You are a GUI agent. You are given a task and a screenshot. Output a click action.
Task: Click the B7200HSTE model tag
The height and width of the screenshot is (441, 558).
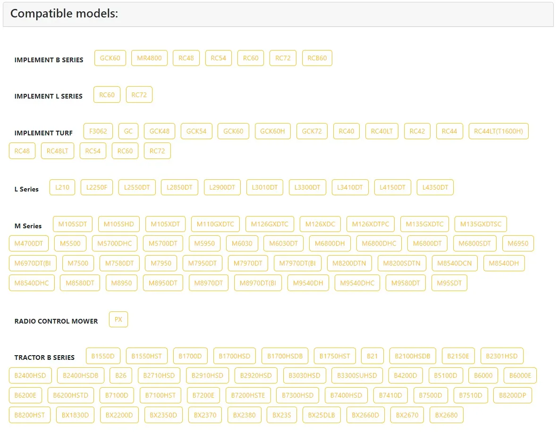click(248, 395)
